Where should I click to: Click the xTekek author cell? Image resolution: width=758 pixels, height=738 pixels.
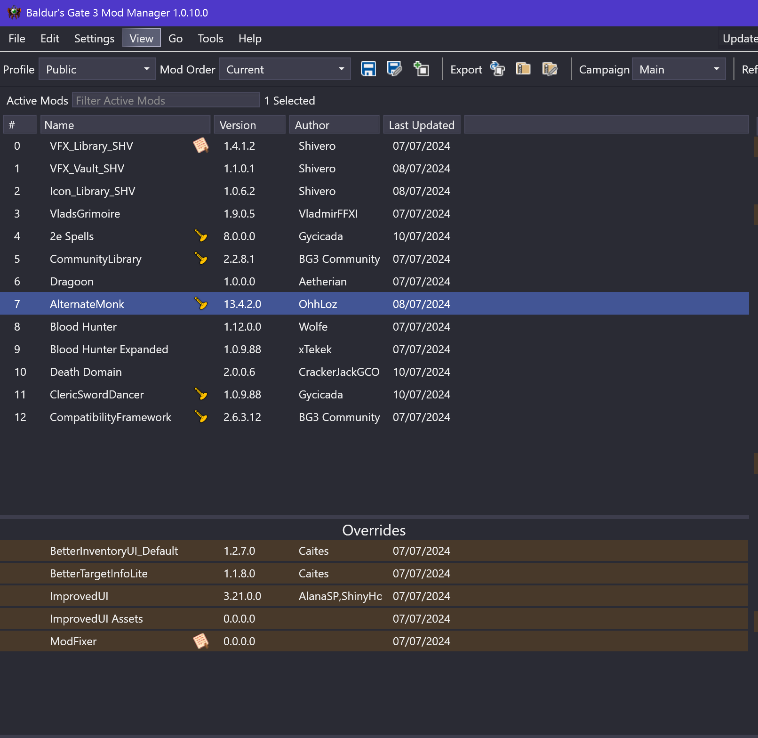[315, 349]
